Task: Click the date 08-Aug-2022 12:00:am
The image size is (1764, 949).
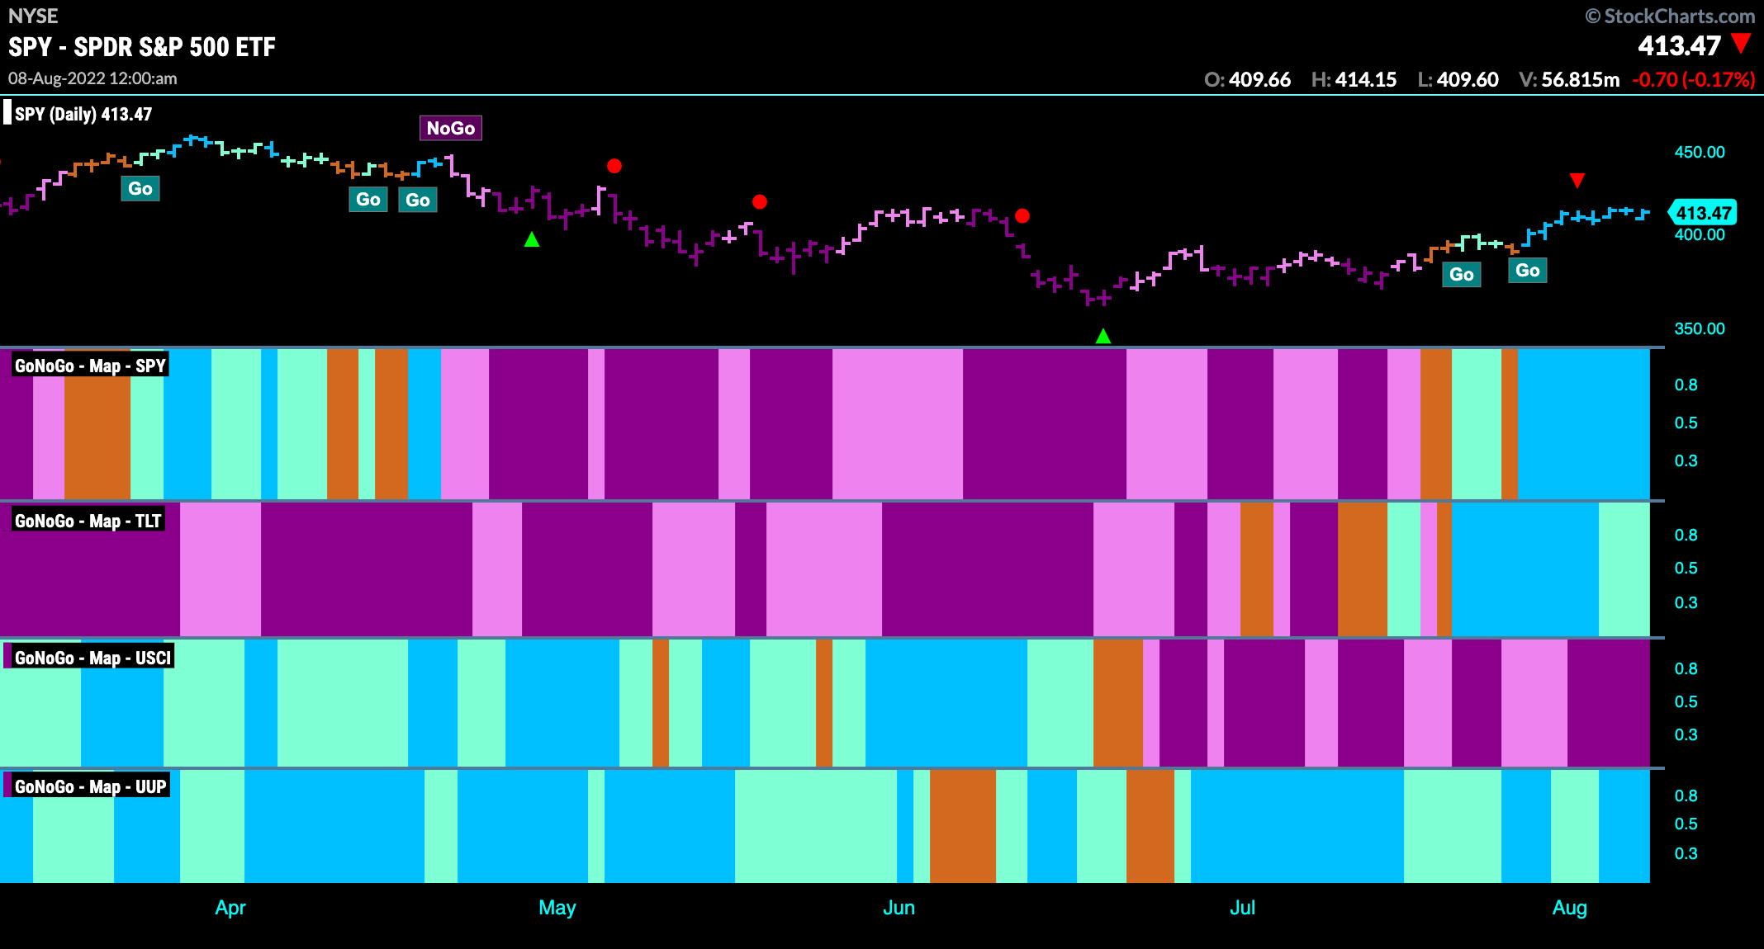Action: pyautogui.click(x=92, y=78)
